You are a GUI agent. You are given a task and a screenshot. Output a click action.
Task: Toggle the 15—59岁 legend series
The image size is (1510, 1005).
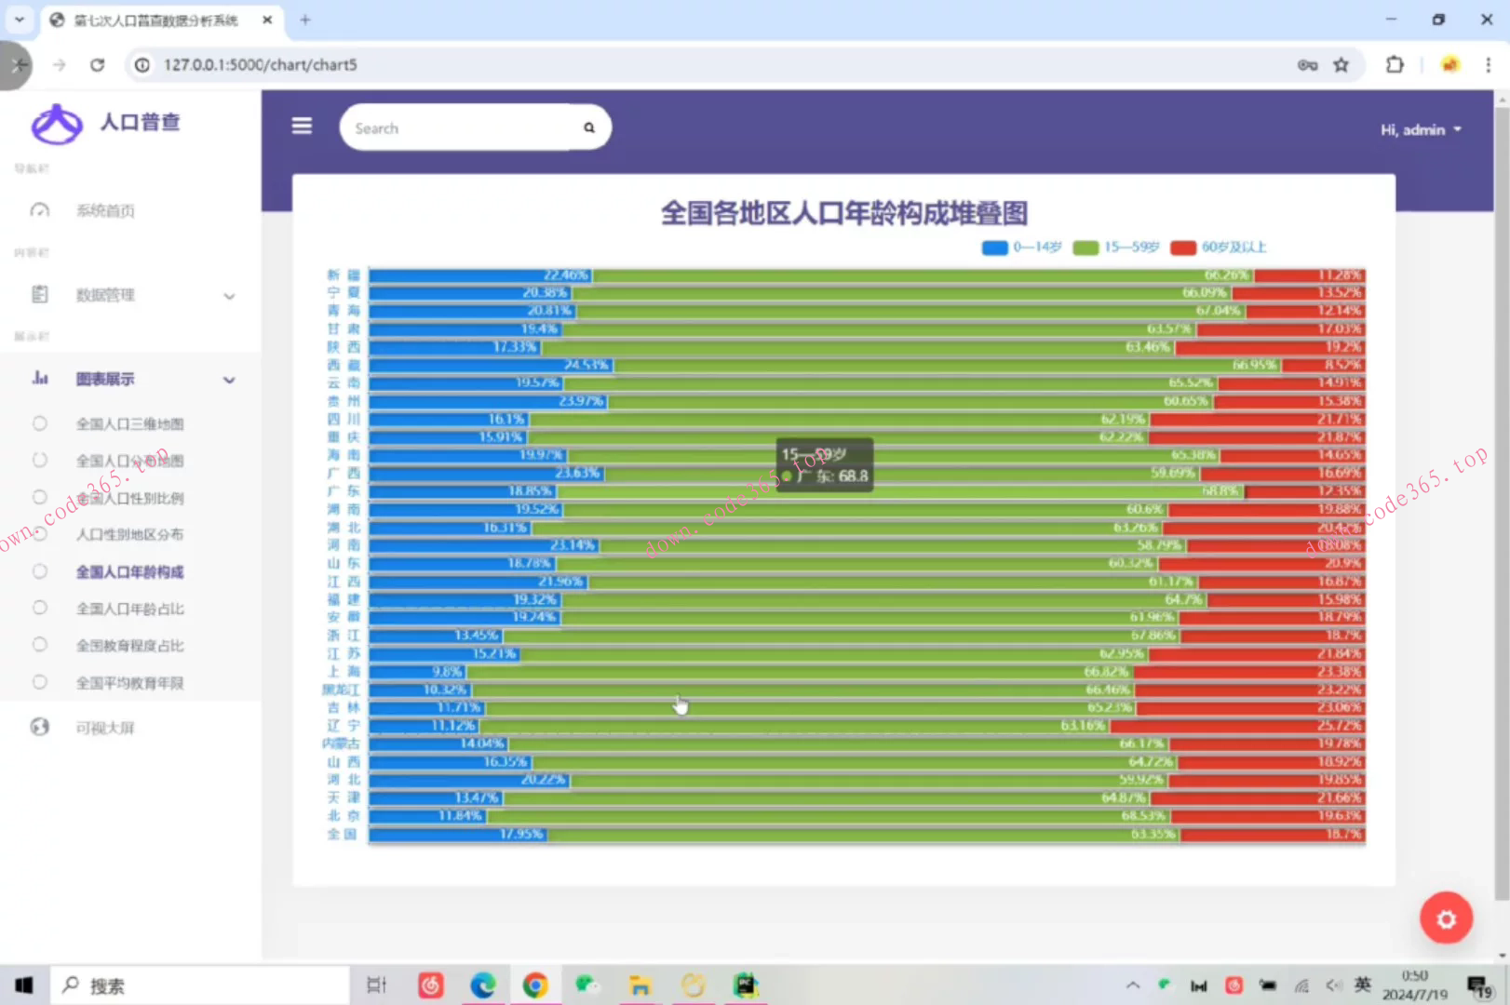1115,248
